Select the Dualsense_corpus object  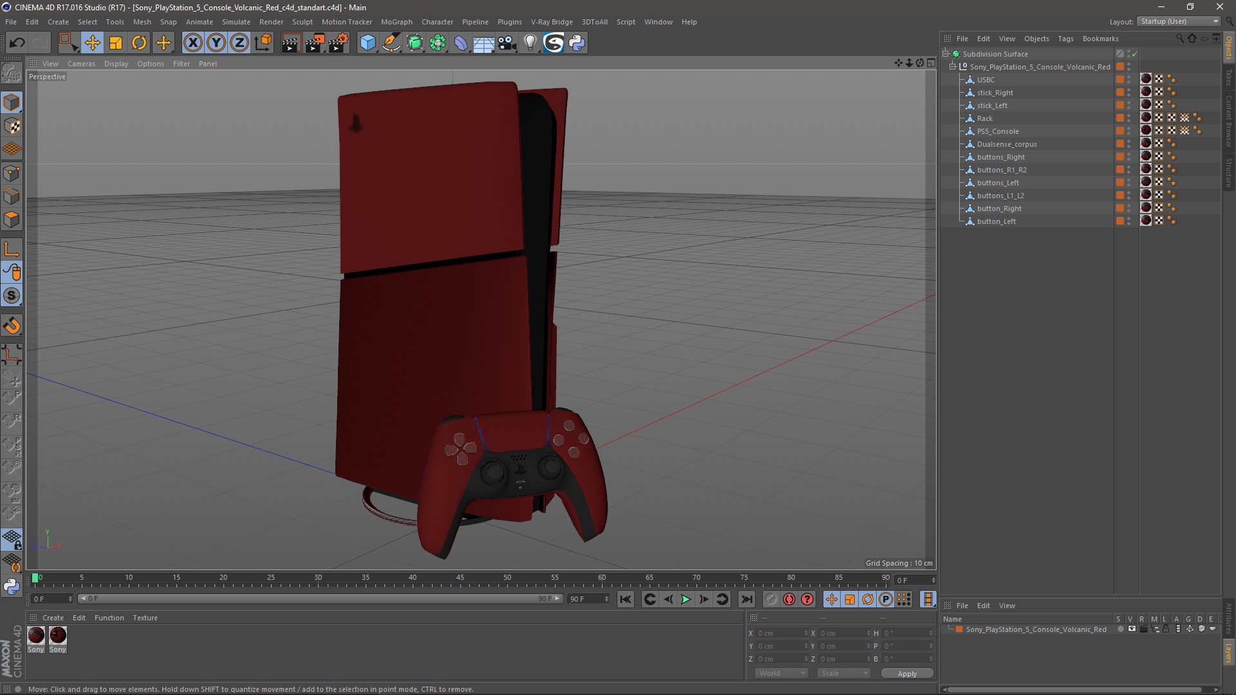(1007, 144)
